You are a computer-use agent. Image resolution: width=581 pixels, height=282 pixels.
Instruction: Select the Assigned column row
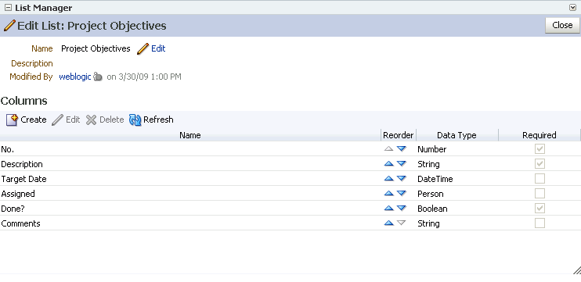tap(290, 193)
